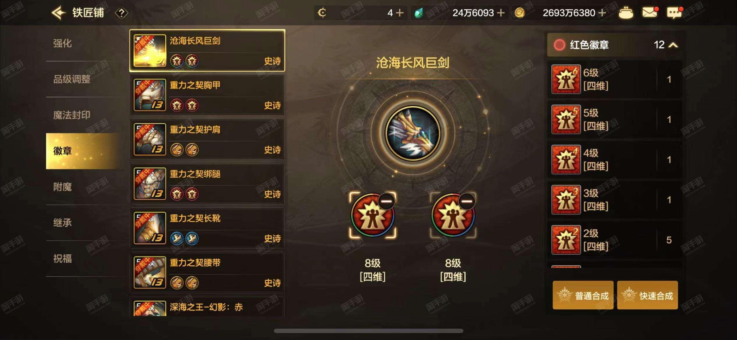Add more gold coins with plus
The image size is (737, 340).
tap(602, 13)
